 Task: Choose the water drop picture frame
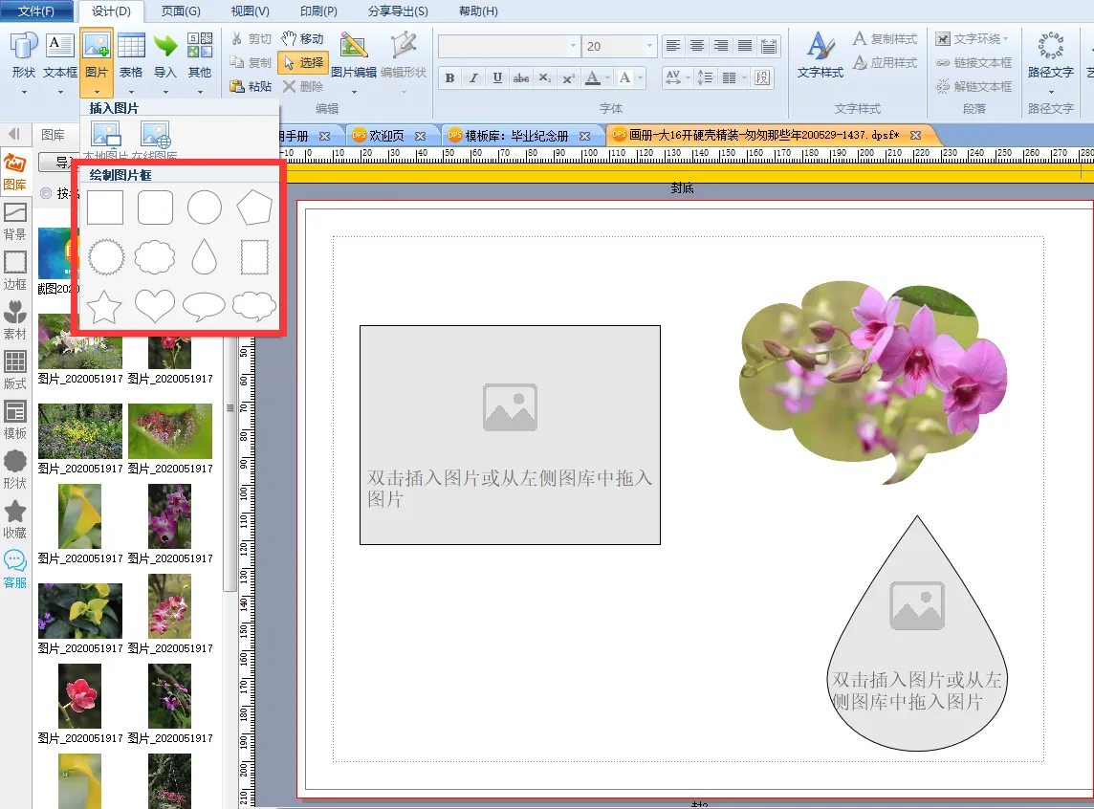(x=205, y=256)
